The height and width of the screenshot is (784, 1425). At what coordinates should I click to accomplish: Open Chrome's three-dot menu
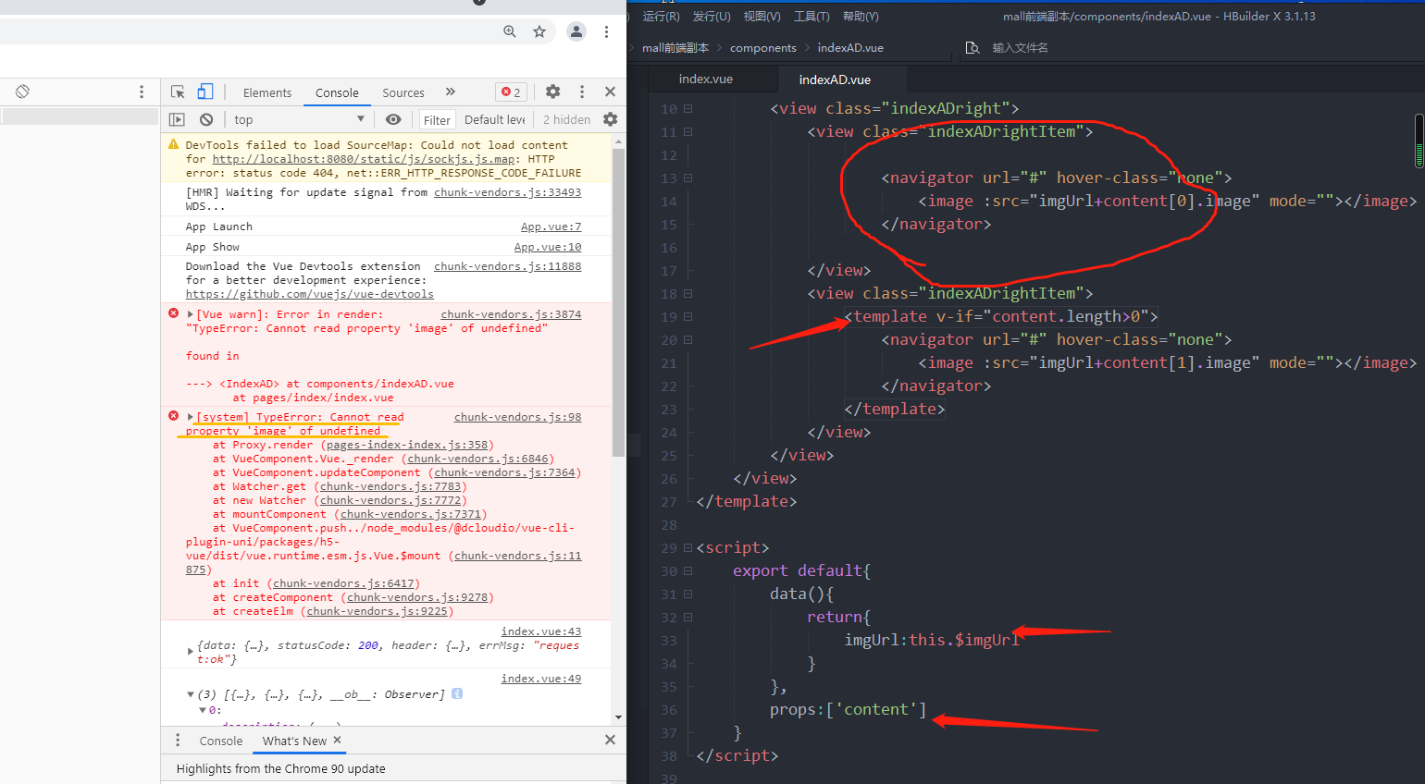(606, 31)
